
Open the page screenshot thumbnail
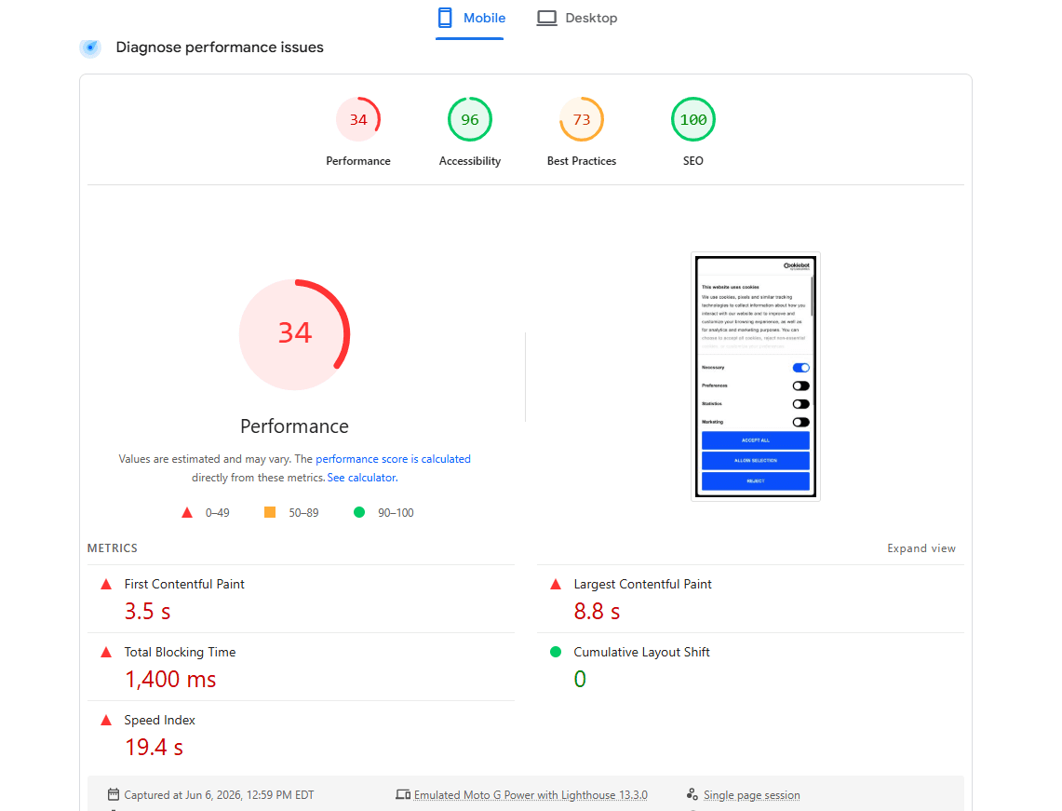coord(756,377)
